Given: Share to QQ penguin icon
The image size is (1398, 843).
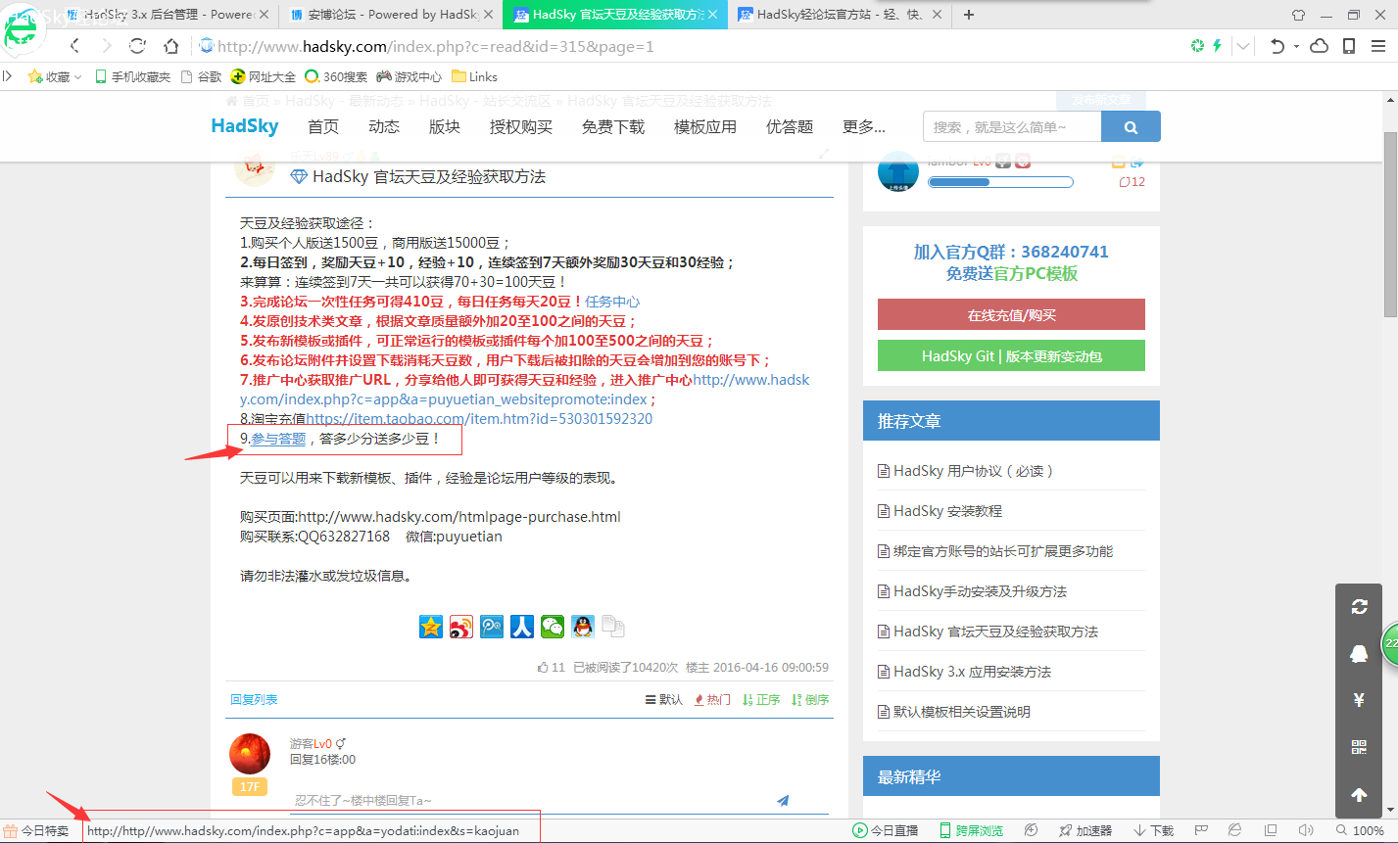Looking at the screenshot, I should 583,627.
